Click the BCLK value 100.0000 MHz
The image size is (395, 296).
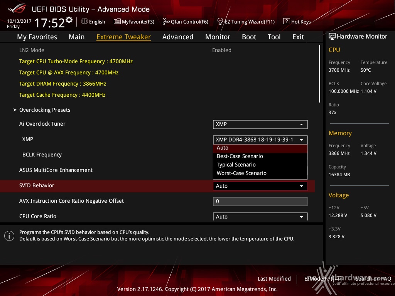(344, 91)
